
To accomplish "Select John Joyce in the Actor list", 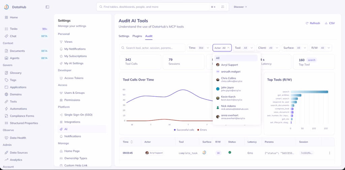I will point(236,89).
